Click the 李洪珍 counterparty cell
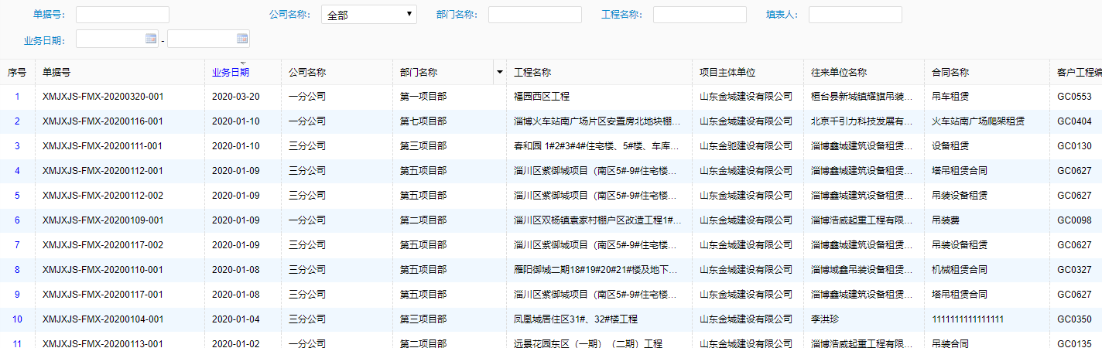Viewport: 1102px width, 348px height. click(x=825, y=319)
